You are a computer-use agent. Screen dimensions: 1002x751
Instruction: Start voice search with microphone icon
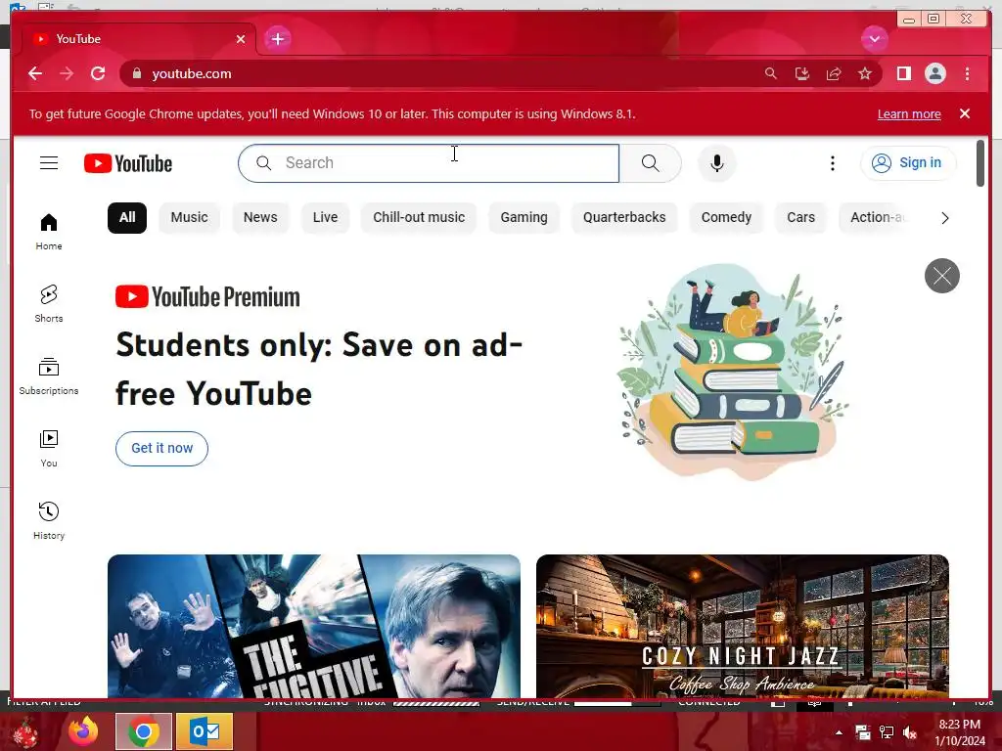(x=717, y=163)
